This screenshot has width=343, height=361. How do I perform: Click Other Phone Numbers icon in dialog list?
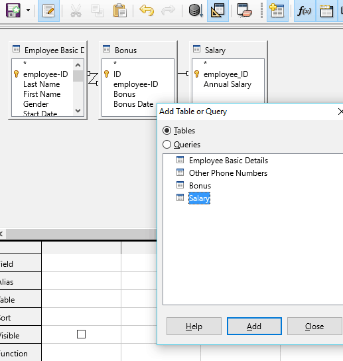tap(180, 173)
